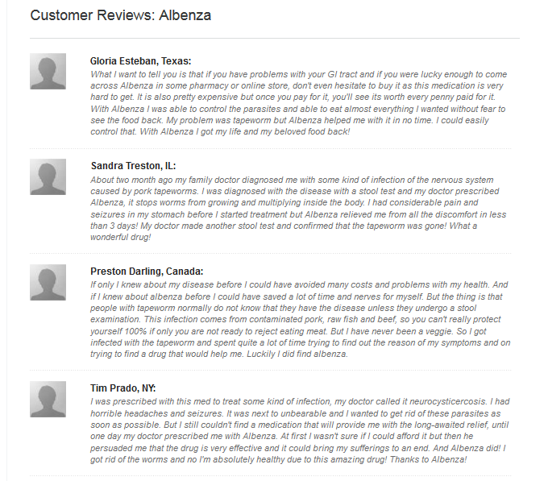Select the name Tim Prado, NY

(x=123, y=388)
